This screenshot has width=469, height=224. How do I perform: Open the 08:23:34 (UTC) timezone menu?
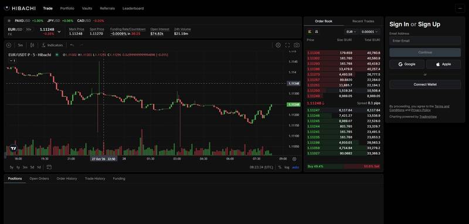tap(261, 167)
